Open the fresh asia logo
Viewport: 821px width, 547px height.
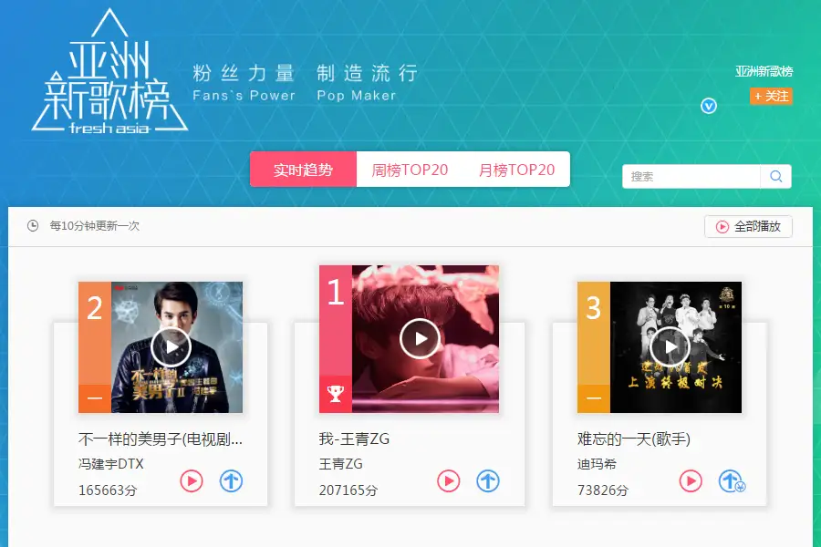(x=109, y=71)
